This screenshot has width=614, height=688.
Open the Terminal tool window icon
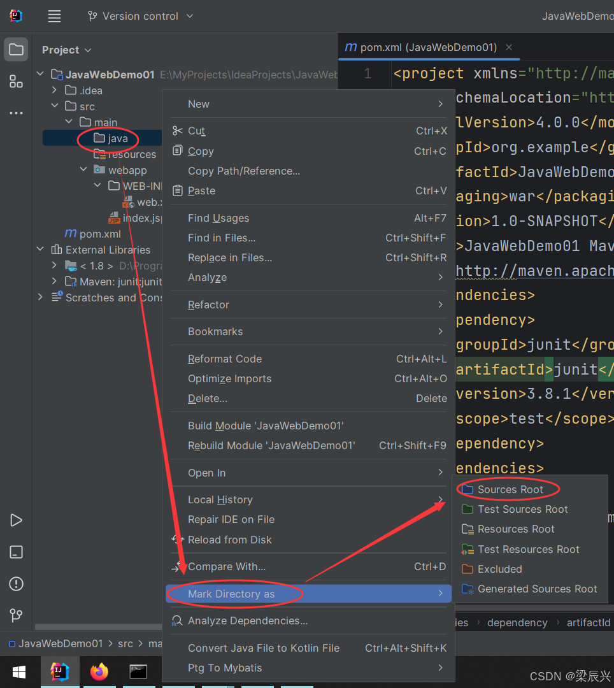click(x=16, y=552)
